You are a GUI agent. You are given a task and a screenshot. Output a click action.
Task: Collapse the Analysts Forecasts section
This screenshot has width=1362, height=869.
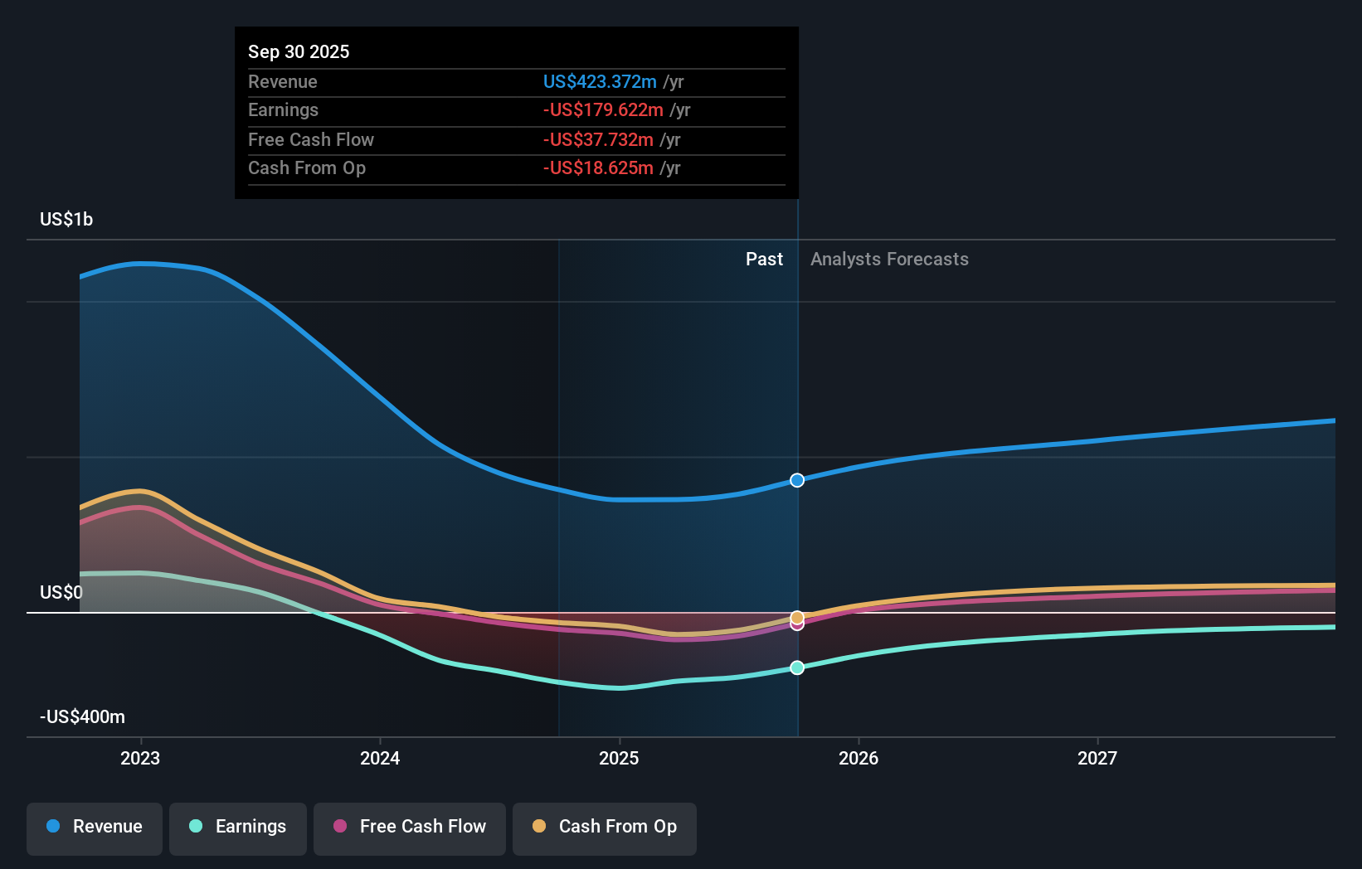tap(889, 259)
